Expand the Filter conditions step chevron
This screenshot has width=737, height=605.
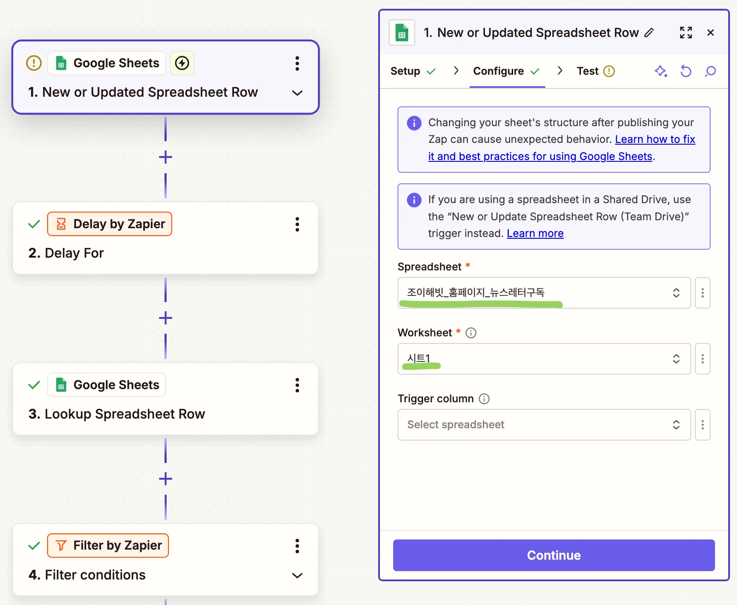[x=297, y=576]
